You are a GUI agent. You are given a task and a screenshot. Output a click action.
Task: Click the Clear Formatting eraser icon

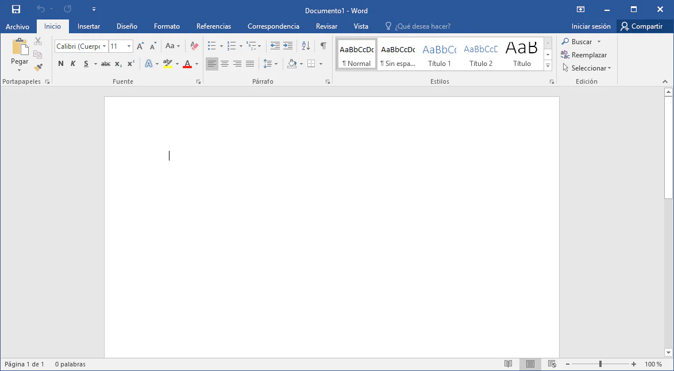pos(194,46)
